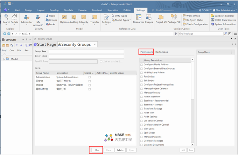The image size is (238, 155).
Task: Open Reference Data Settings icon
Action: (x=106, y=17)
